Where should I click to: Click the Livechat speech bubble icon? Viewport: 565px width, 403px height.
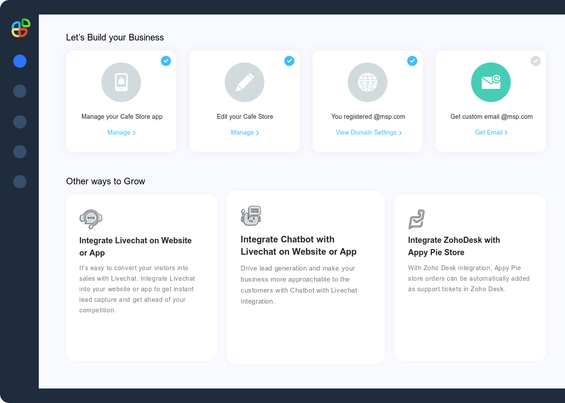(x=91, y=219)
